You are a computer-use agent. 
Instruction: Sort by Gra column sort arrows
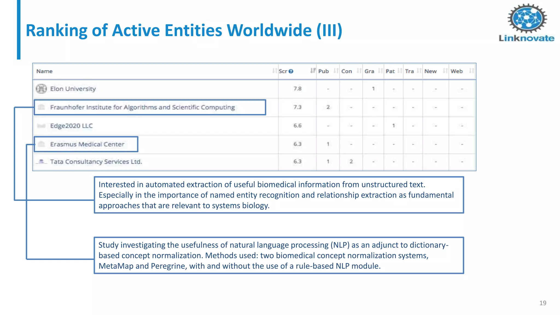[x=380, y=71]
